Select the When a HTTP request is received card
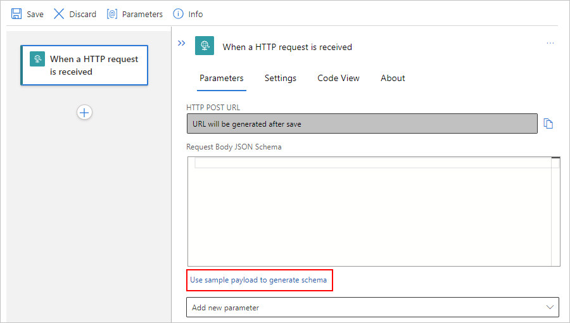Viewport: 570px width, 323px height. [x=94, y=65]
